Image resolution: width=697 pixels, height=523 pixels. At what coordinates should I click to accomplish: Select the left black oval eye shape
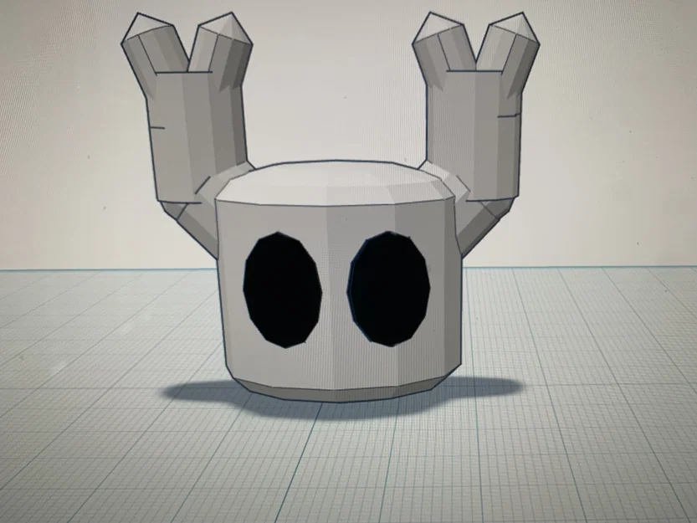(283, 290)
